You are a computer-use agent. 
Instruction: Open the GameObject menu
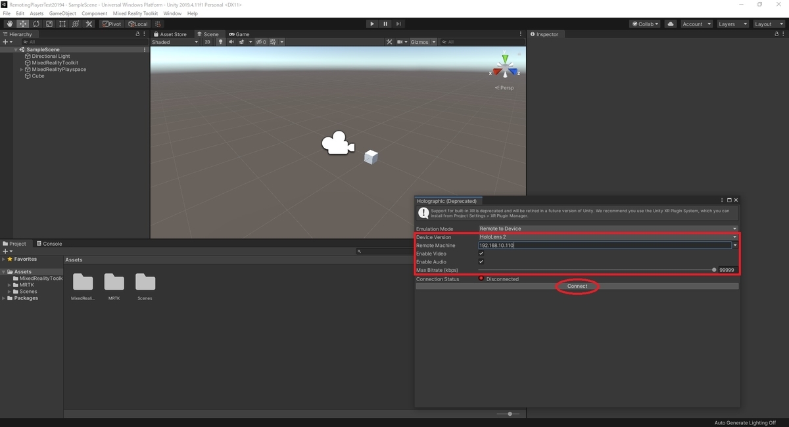click(62, 13)
